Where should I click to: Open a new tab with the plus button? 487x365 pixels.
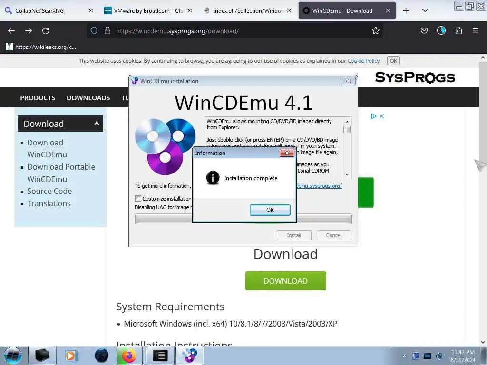(406, 10)
